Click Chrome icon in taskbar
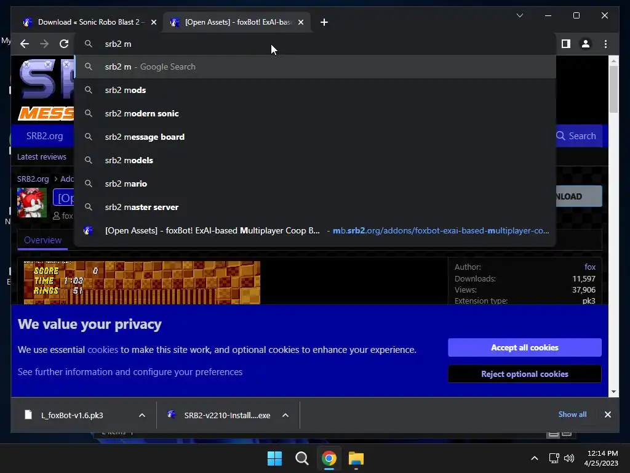This screenshot has height=473, width=630. (x=329, y=458)
